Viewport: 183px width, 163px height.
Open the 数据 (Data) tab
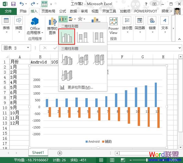click(x=74, y=11)
